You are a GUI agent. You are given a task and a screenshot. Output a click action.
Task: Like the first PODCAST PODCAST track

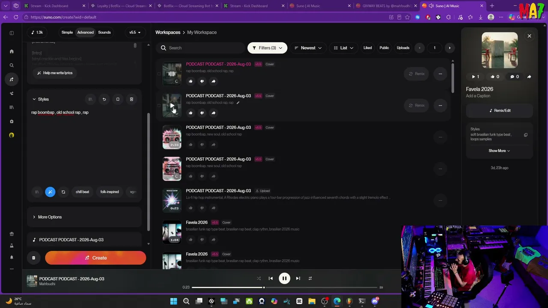point(191,81)
